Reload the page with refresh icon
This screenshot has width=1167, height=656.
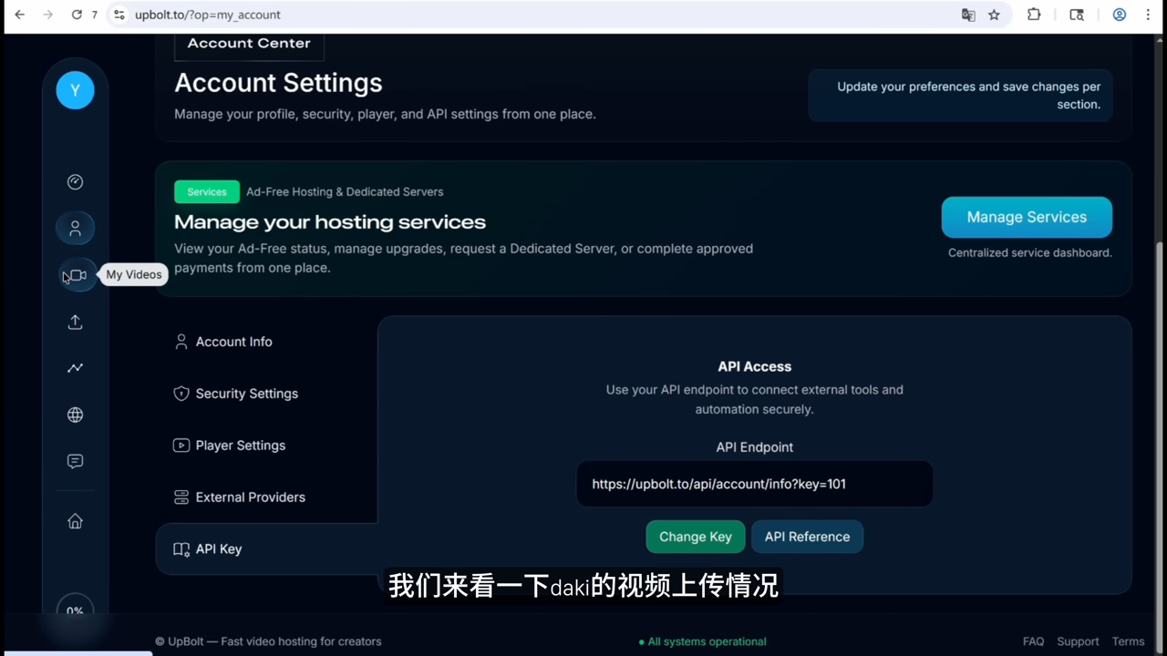[77, 15]
